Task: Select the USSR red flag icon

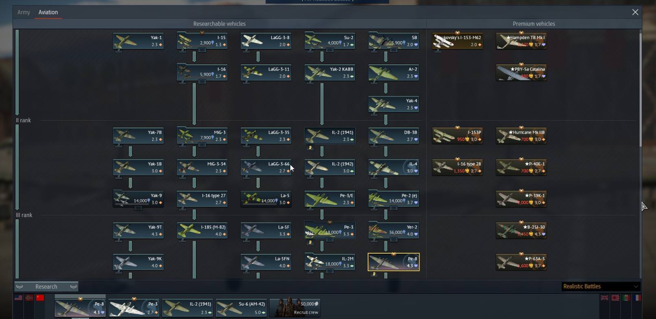Action: pos(40,298)
